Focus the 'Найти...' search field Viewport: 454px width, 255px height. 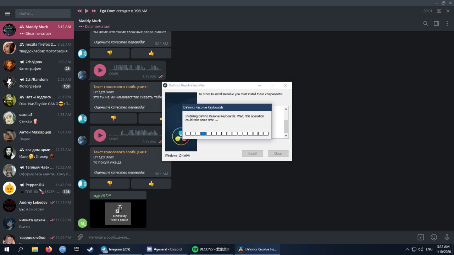pyautogui.click(x=43, y=14)
